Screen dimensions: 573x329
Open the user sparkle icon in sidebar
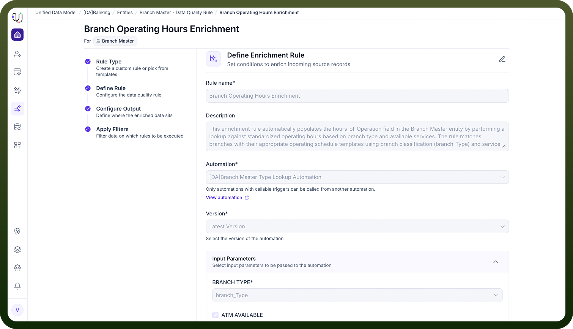(x=17, y=54)
